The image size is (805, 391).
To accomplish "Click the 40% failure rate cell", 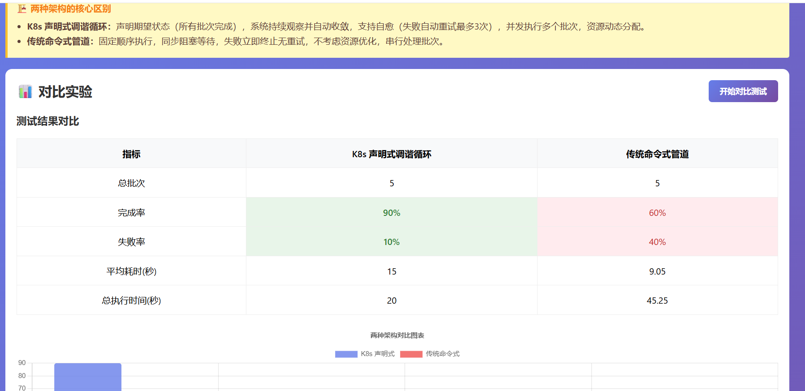I will [657, 242].
